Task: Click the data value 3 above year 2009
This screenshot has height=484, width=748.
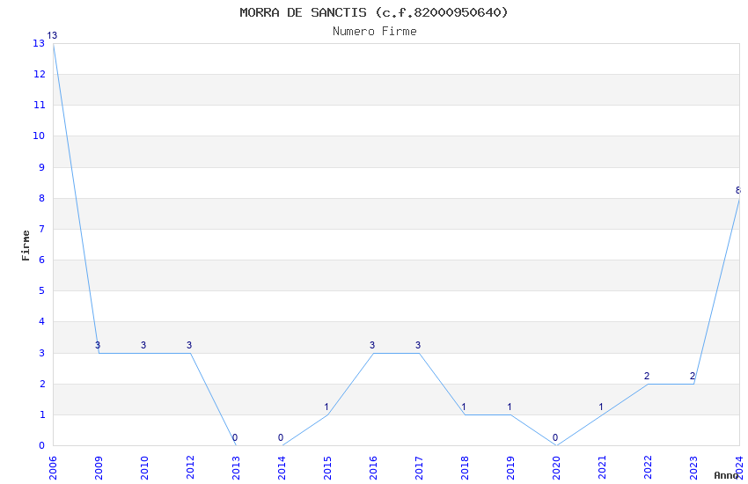Action: 98,345
